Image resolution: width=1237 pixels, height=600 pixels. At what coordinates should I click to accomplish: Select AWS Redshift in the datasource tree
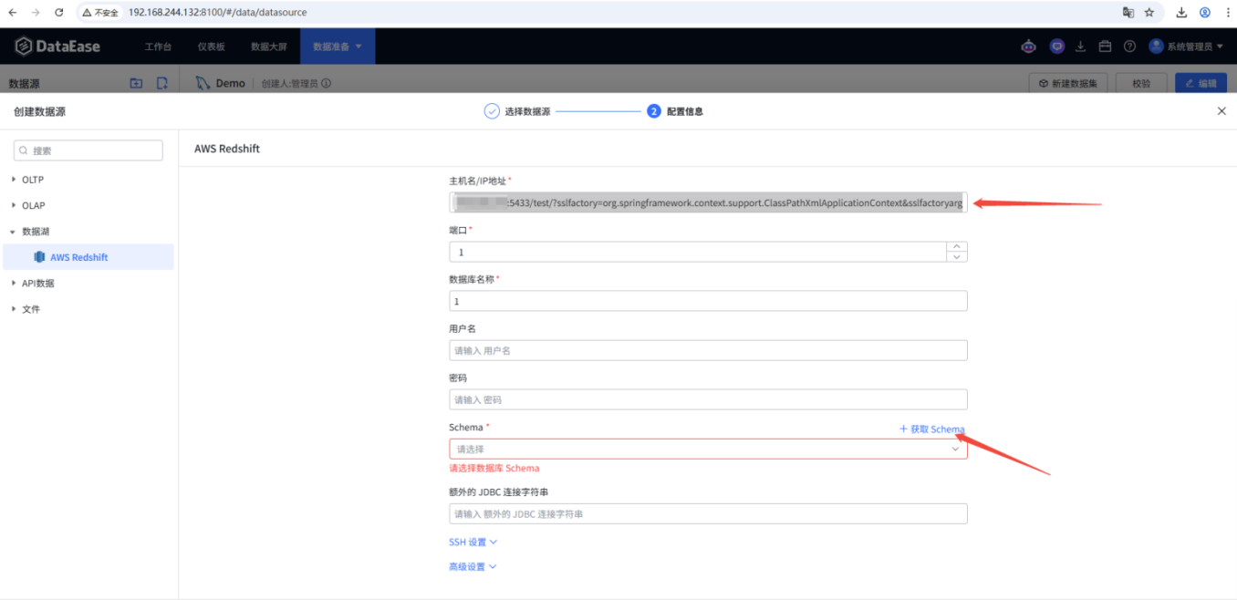coord(88,257)
